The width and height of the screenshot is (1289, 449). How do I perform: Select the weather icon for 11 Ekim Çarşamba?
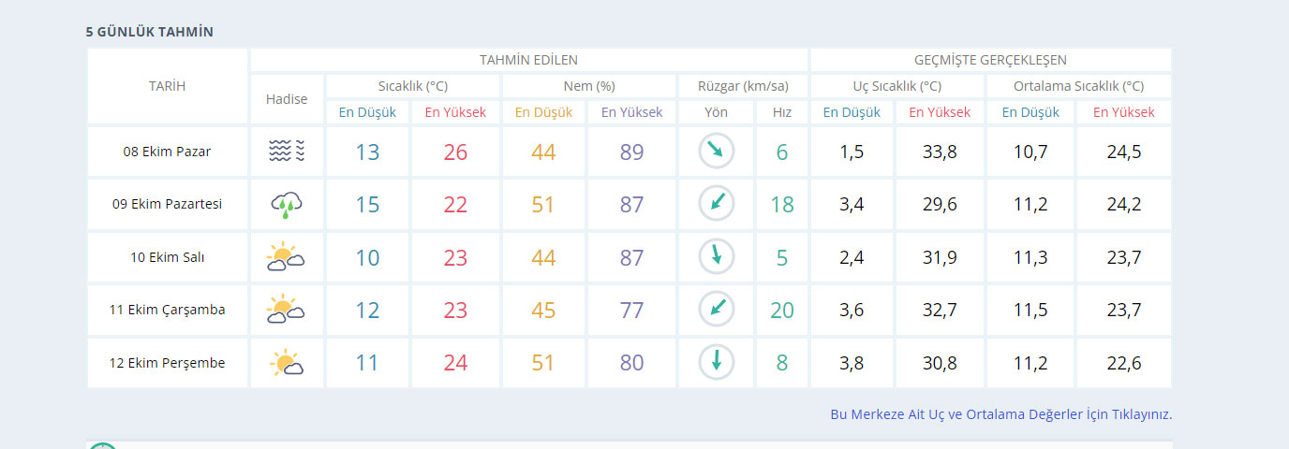pyautogui.click(x=287, y=310)
